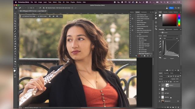Click the foreground color swatch in Color panel
The width and height of the screenshot is (195, 109).
coord(160,15)
